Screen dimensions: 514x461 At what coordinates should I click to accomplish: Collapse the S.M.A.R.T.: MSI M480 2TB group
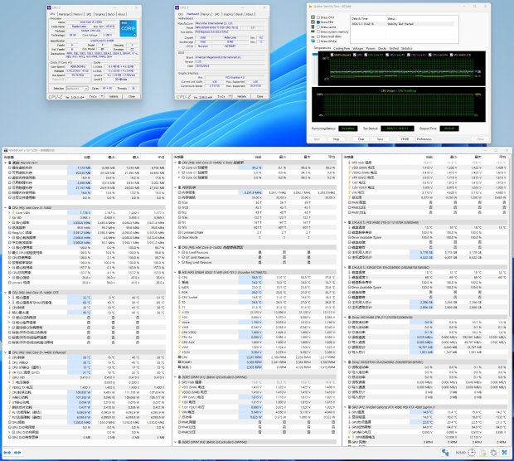tap(346, 222)
